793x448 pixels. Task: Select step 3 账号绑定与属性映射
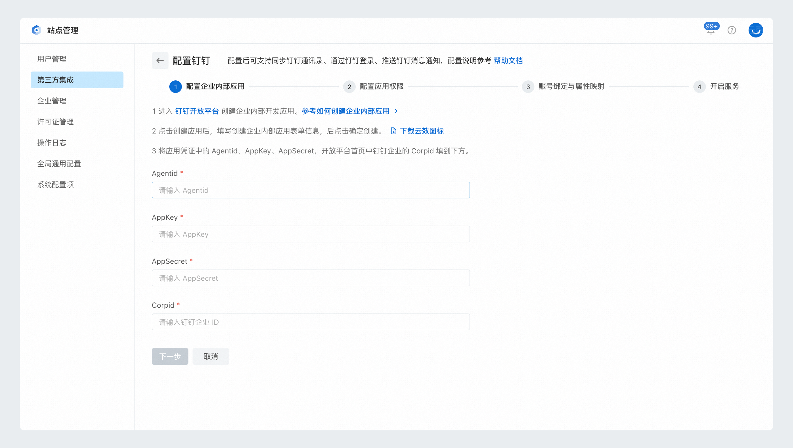point(563,86)
